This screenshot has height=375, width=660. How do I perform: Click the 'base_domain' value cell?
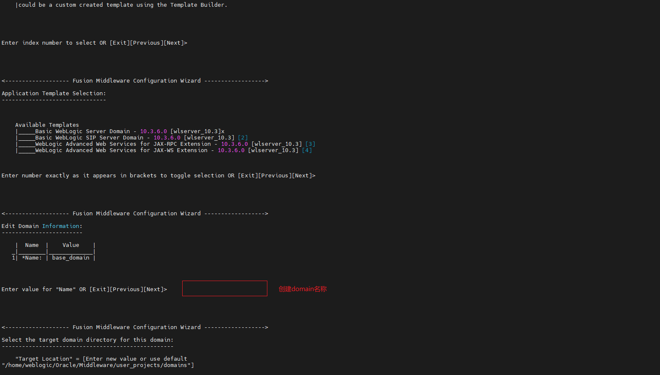tap(71, 258)
